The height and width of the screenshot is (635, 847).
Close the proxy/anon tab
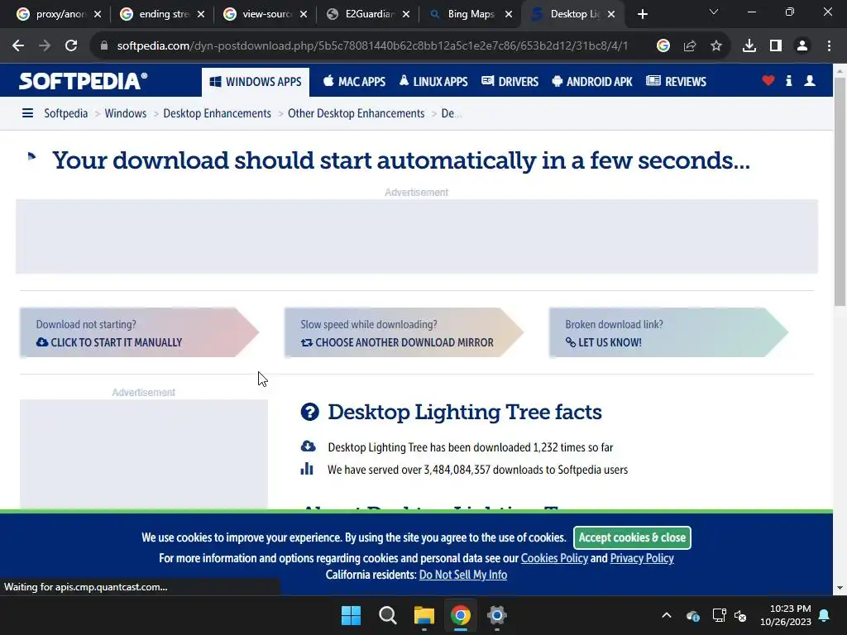click(x=98, y=14)
